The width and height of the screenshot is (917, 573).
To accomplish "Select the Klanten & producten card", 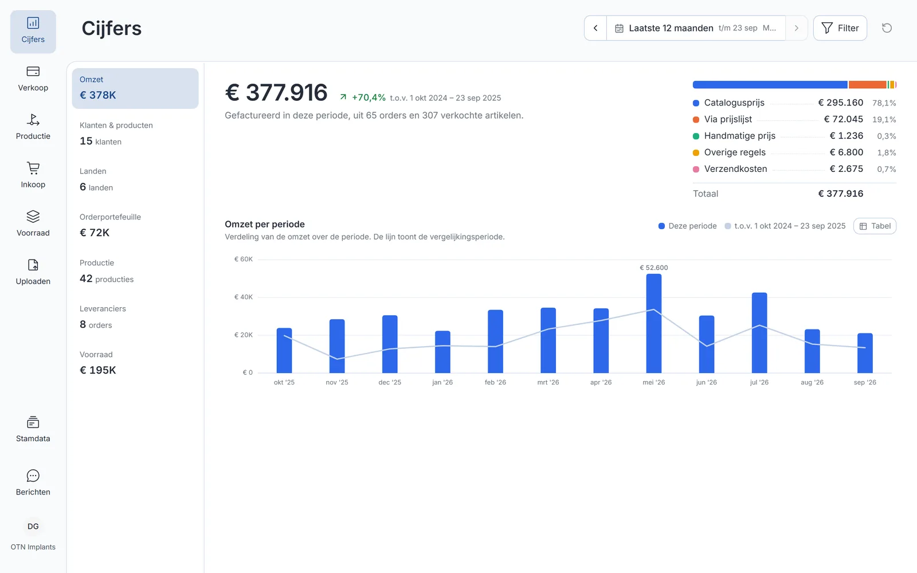I will (135, 134).
